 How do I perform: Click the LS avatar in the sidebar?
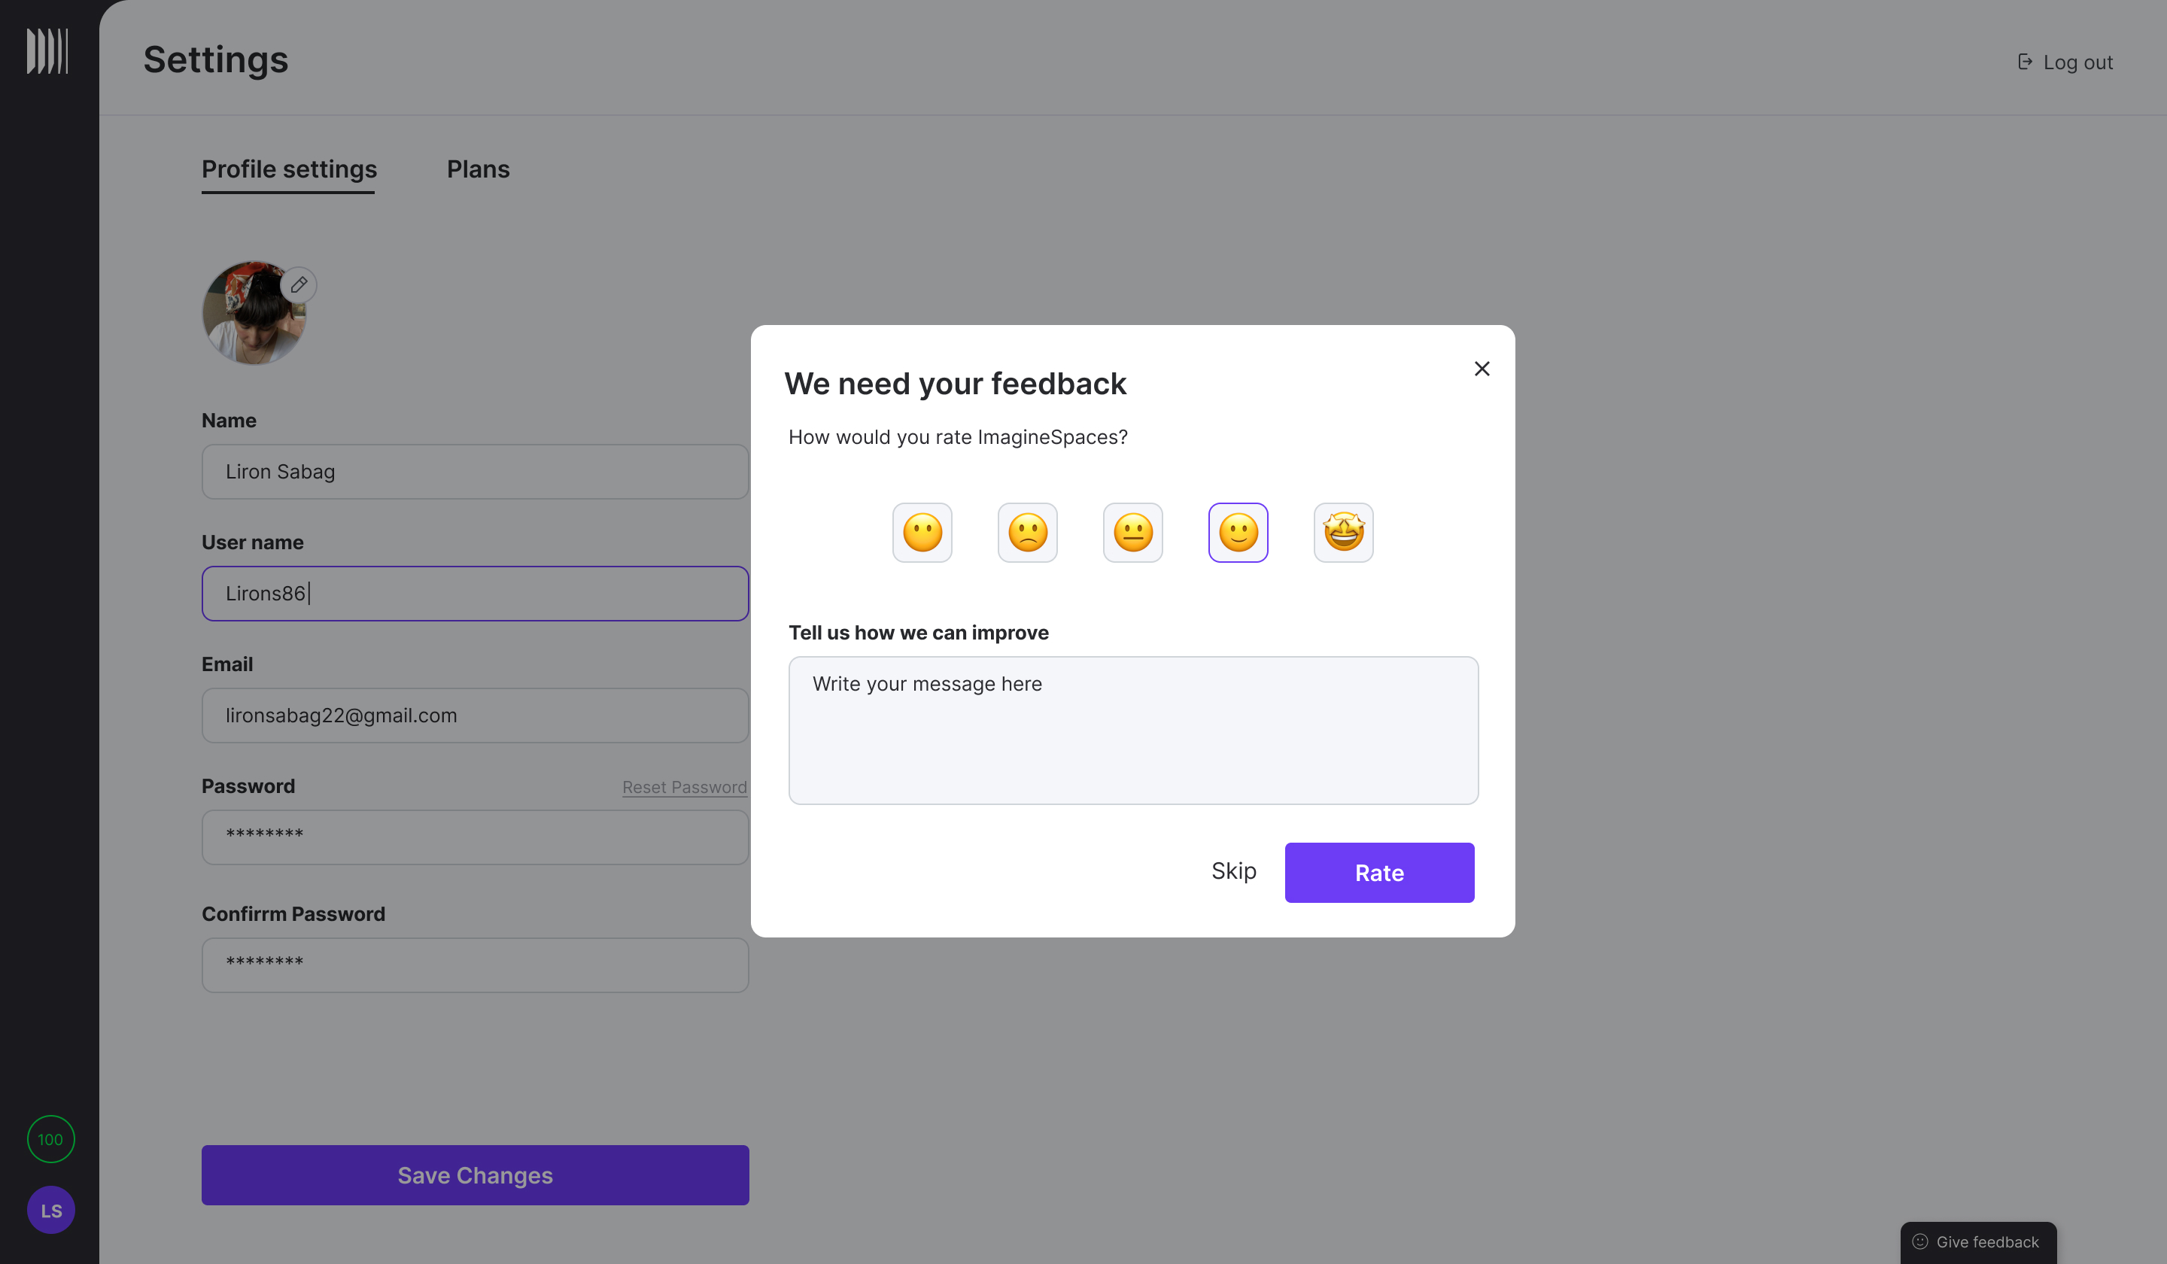click(x=50, y=1210)
